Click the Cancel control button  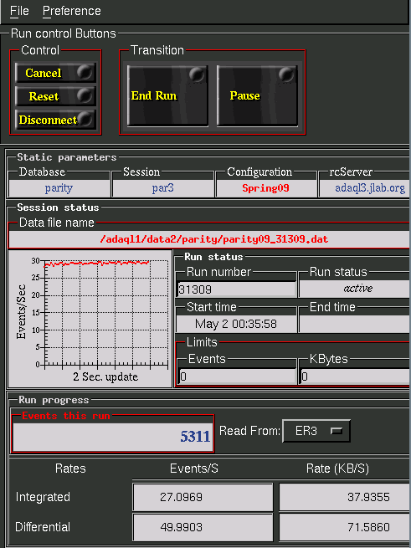tap(55, 73)
